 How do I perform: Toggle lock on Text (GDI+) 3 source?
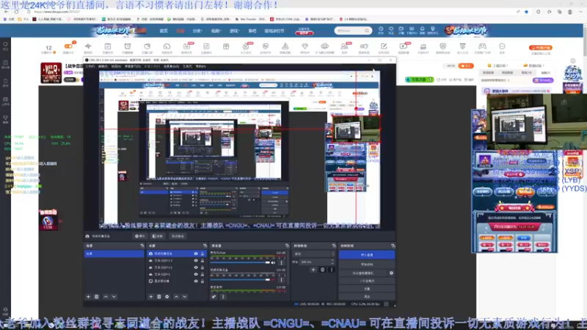click(203, 261)
